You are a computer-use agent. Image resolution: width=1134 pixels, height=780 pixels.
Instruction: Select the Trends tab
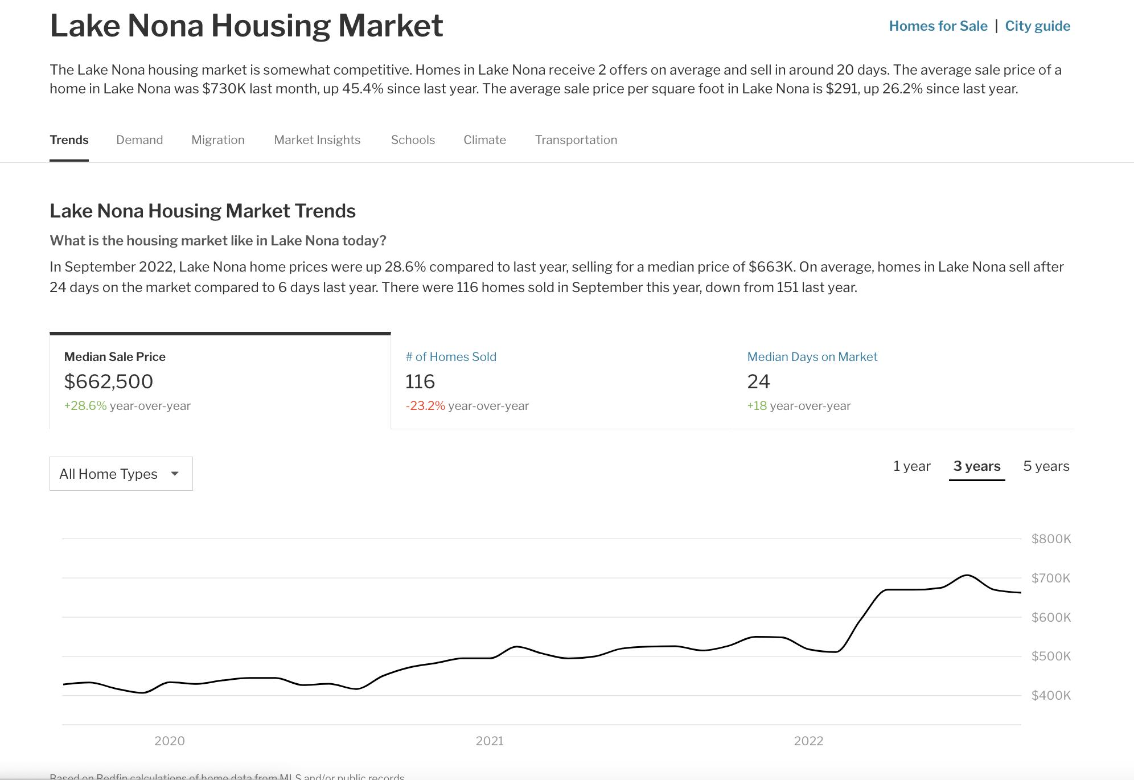coord(69,140)
